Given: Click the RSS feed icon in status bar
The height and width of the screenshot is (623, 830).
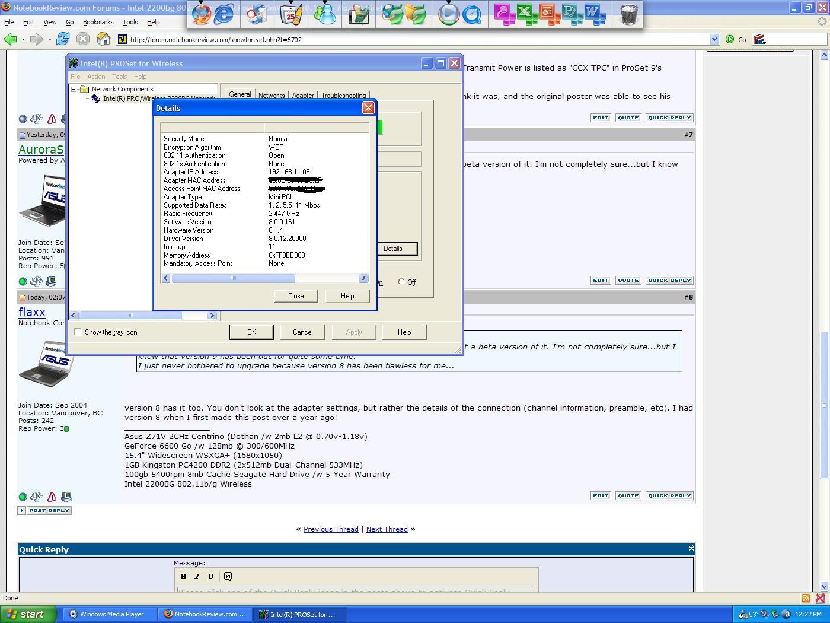Looking at the screenshot, I should click(806, 598).
